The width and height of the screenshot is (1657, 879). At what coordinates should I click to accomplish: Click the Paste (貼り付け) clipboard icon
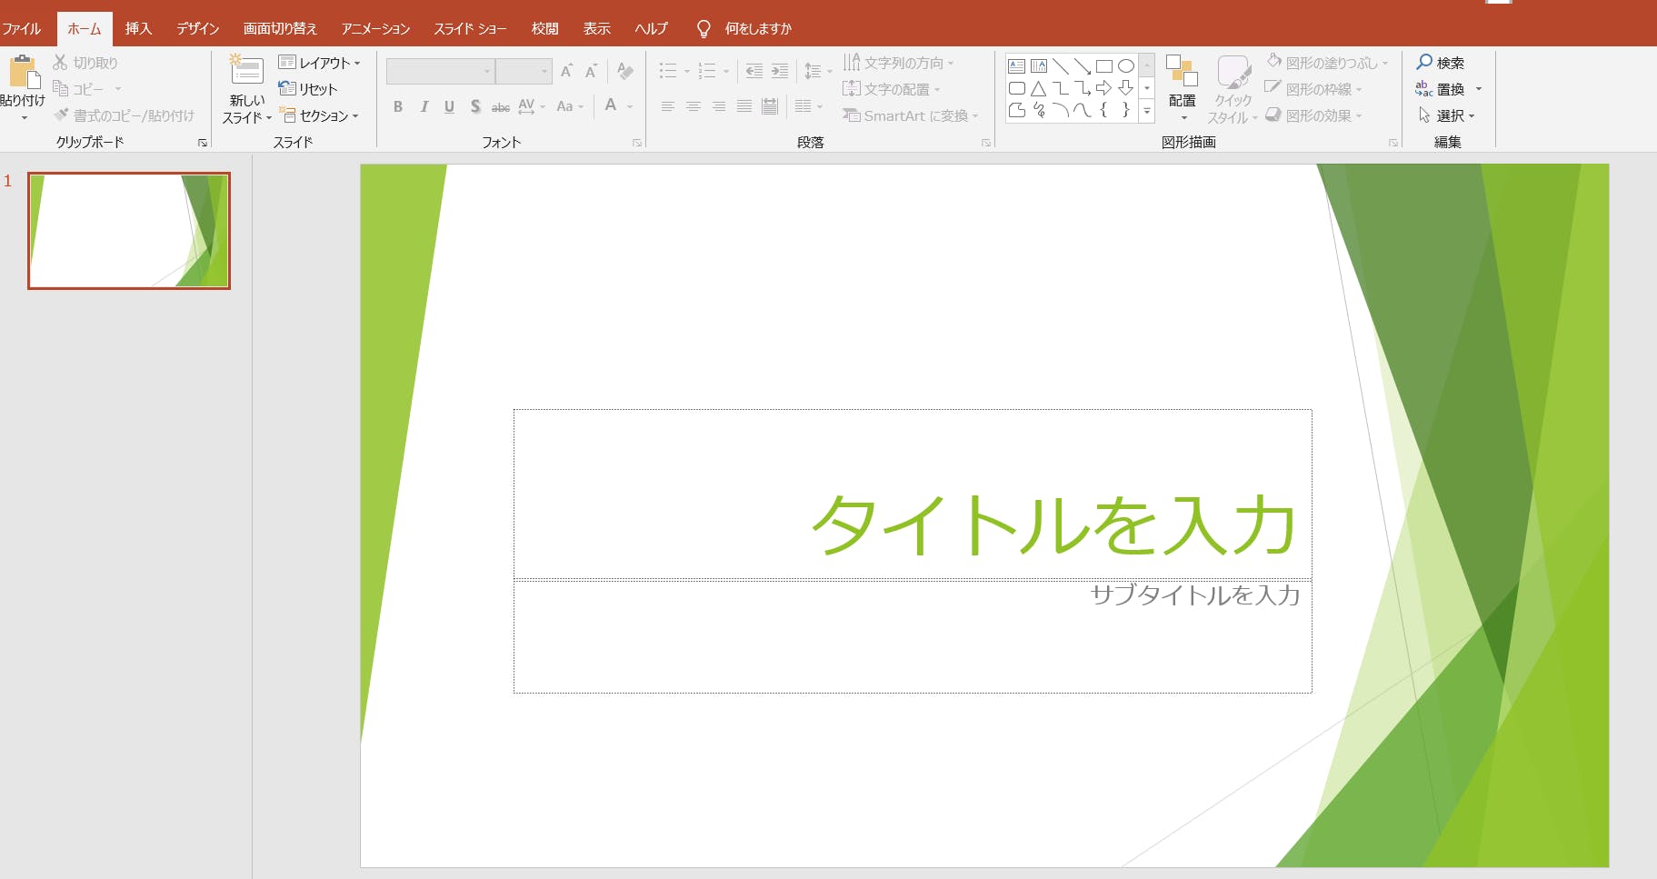pos(23,73)
